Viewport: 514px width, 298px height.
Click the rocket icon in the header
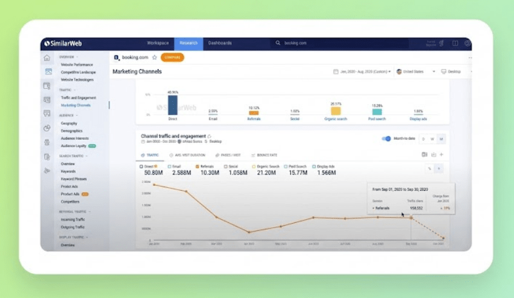[x=442, y=43]
